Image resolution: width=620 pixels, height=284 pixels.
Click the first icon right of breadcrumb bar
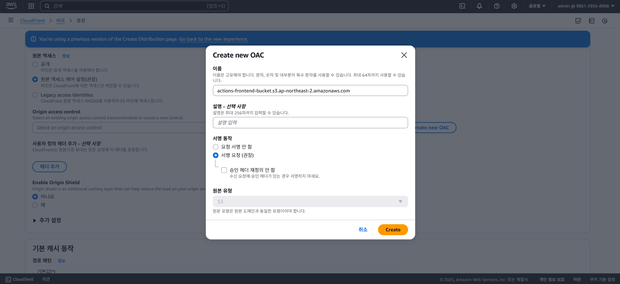(x=578, y=21)
